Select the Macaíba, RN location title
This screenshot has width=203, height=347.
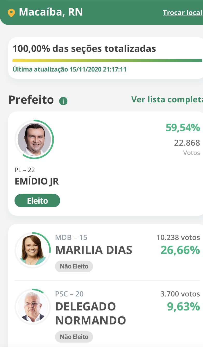coord(51,12)
